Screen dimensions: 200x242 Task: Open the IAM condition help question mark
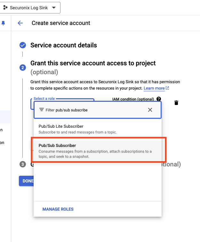click(x=159, y=99)
